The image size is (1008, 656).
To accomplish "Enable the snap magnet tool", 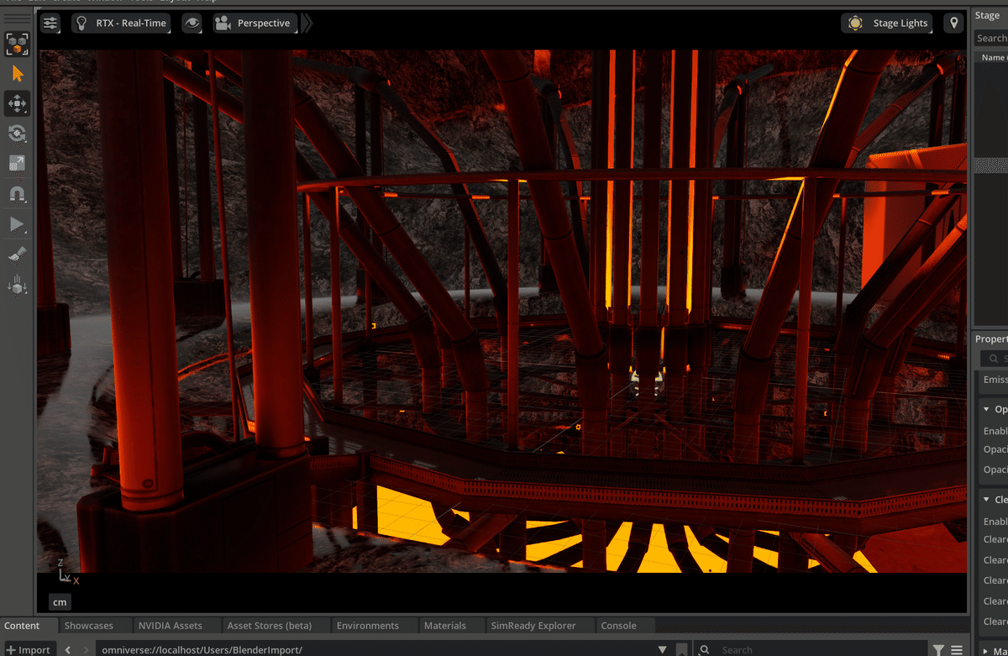I will (x=17, y=194).
